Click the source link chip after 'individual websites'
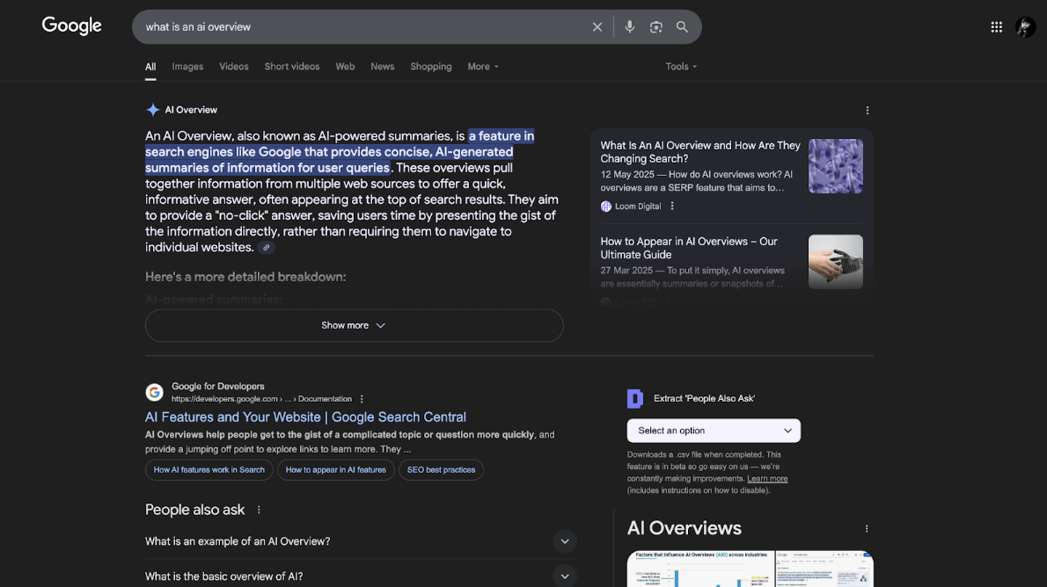Viewport: 1047px width, 587px height. 267,248
